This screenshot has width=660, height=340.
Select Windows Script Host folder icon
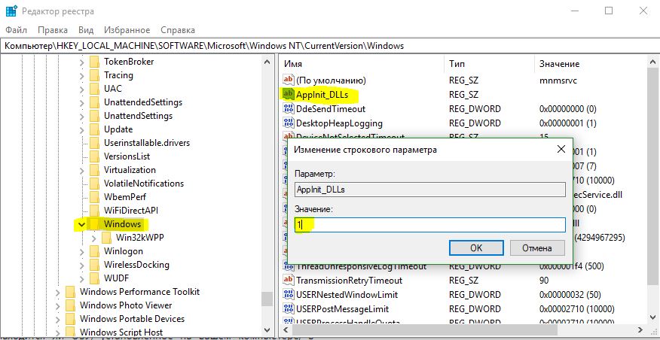coord(71,332)
